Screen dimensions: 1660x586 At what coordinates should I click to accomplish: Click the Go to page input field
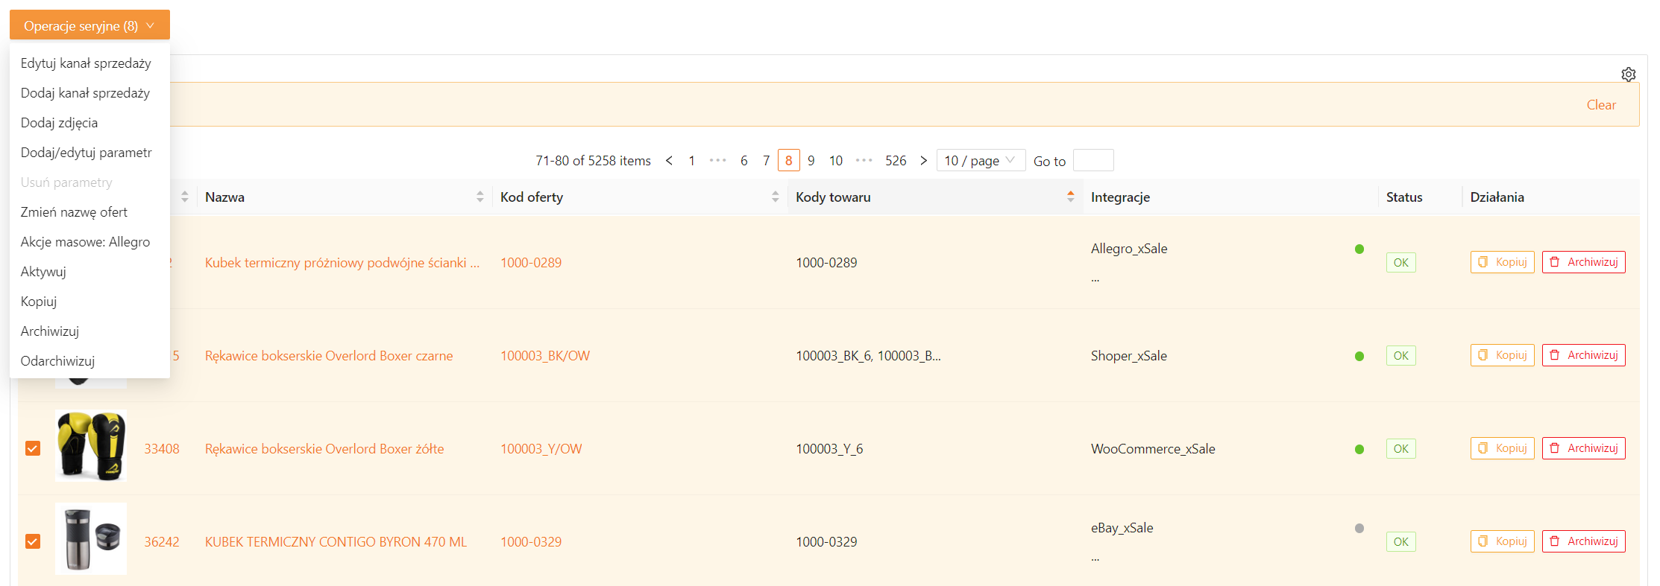[1092, 161]
